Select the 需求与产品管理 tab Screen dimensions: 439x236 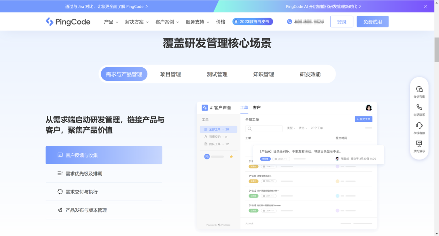[x=124, y=74]
